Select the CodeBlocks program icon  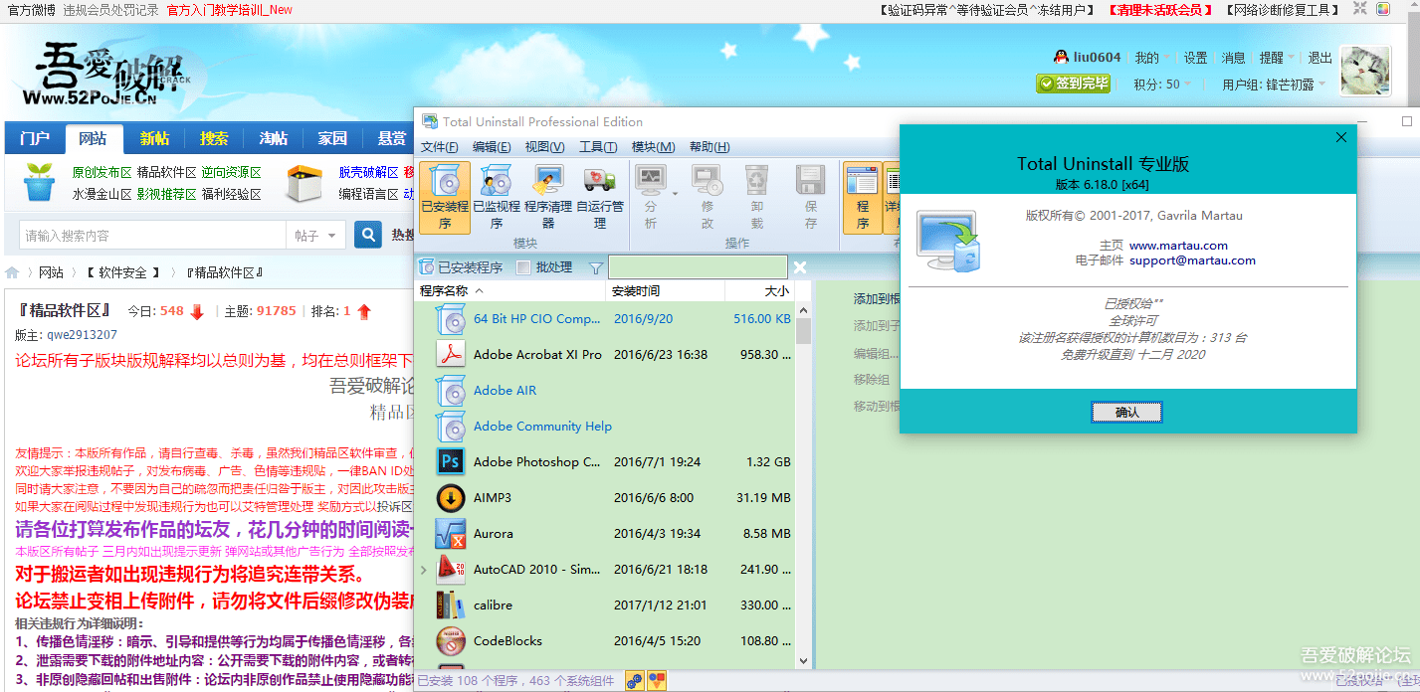click(x=451, y=640)
